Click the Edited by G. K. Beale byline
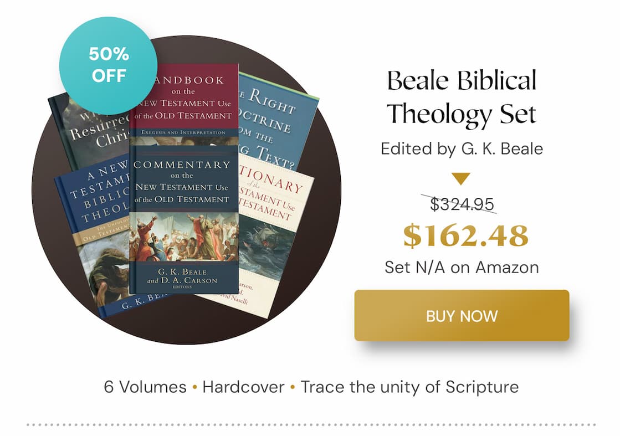The width and height of the screenshot is (620, 436). tap(462, 148)
